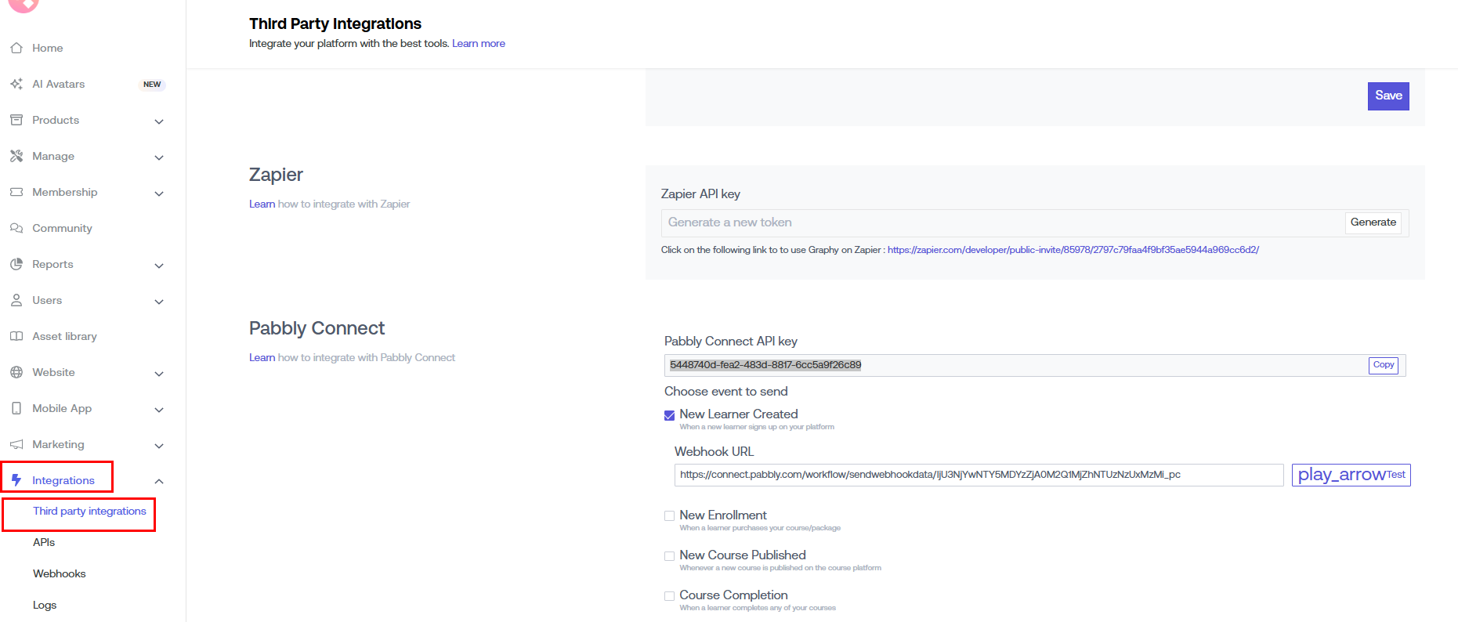Click the Home house icon in sidebar
The height and width of the screenshot is (622, 1458).
pos(16,48)
